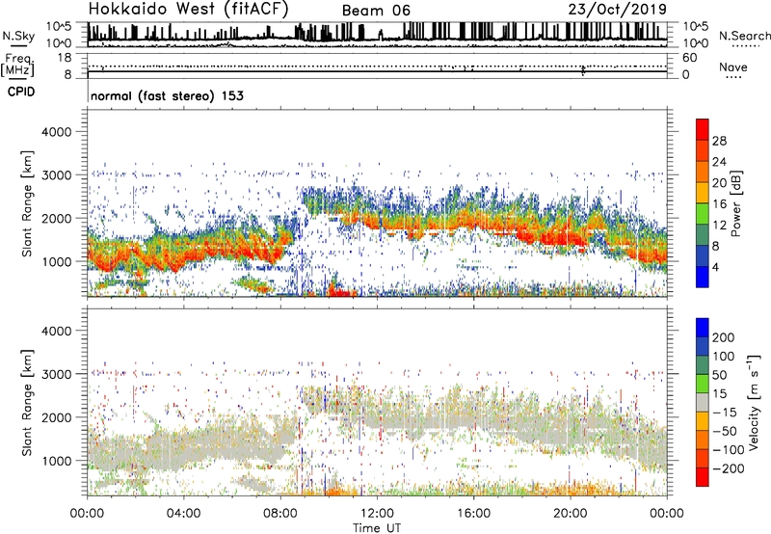The width and height of the screenshot is (771, 534).
Task: Click the "3000" tick in the velocity panel
Action: (57, 374)
